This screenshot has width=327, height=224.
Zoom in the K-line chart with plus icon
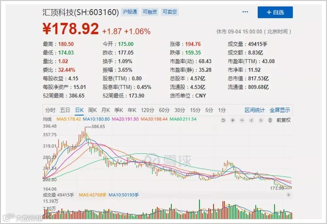coord(232,120)
